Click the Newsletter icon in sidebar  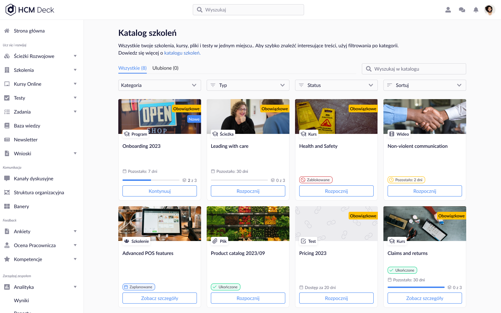tap(7, 139)
